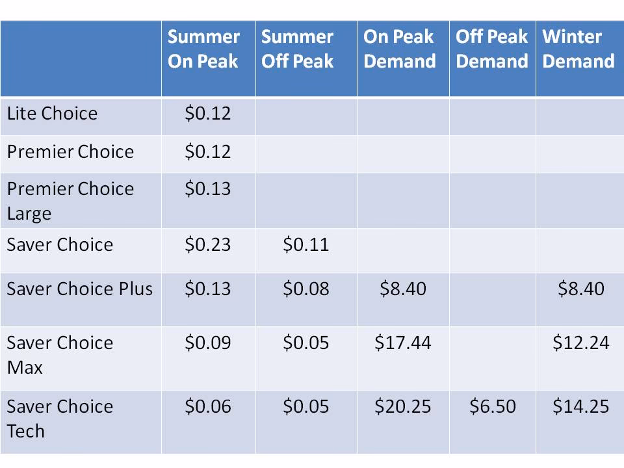624x468 pixels.
Task: Click the $20.25 On Peak Demand value
Action: [x=402, y=406]
